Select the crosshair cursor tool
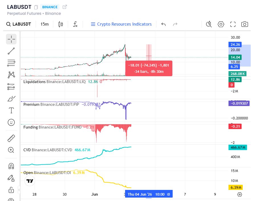 (11, 39)
